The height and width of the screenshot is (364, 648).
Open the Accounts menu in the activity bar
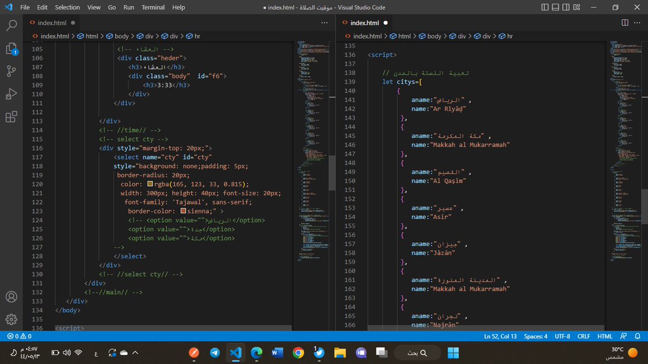tap(11, 297)
